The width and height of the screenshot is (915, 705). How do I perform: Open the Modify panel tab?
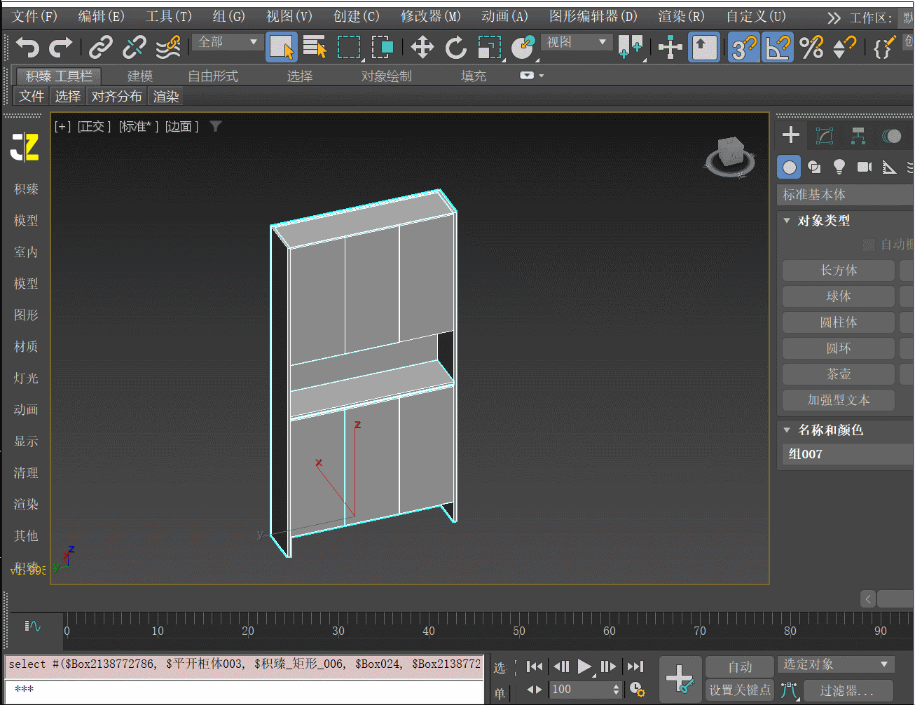click(x=825, y=135)
